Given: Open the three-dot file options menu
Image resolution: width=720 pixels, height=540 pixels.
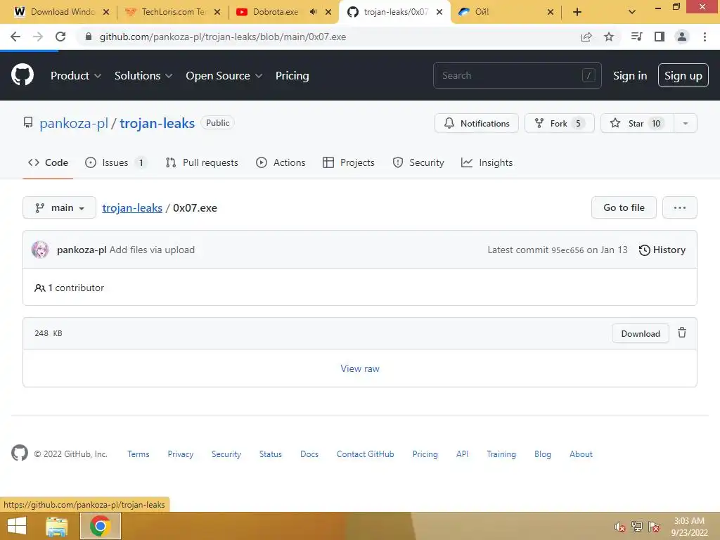Looking at the screenshot, I should click(x=680, y=207).
